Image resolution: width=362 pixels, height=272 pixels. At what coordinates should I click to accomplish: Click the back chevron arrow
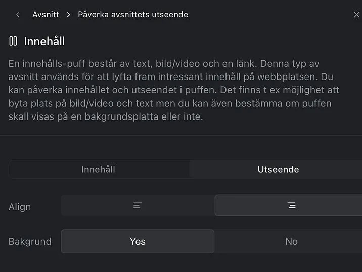tap(18, 15)
